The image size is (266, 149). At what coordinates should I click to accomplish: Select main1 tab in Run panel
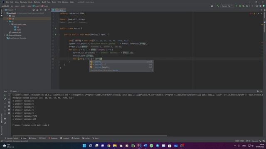pos(15,91)
